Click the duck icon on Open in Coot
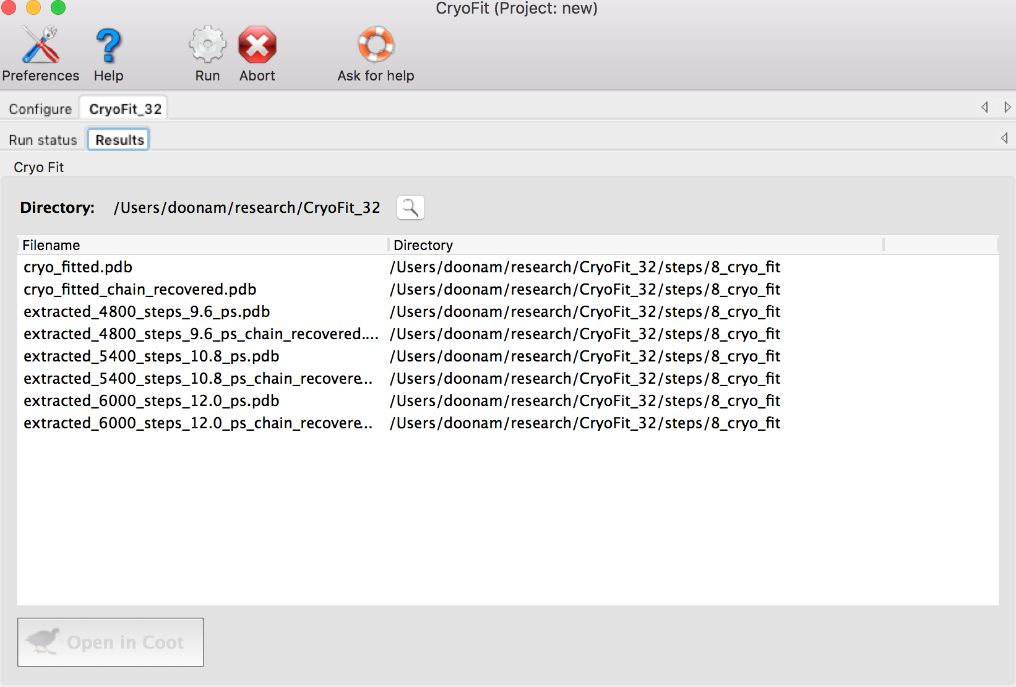The width and height of the screenshot is (1016, 687). coord(43,642)
